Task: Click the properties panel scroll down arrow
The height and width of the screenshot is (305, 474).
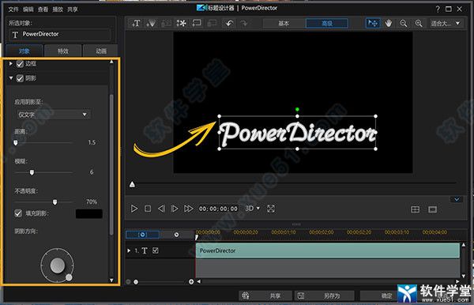Action: tap(111, 281)
